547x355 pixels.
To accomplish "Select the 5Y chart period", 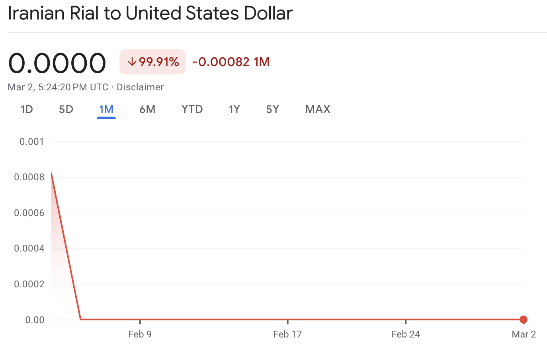I will click(x=272, y=109).
